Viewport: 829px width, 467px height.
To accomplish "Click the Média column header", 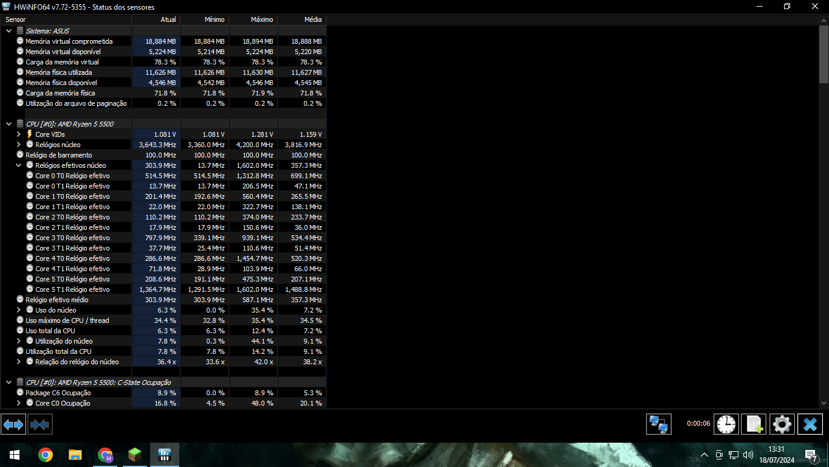I will point(302,19).
